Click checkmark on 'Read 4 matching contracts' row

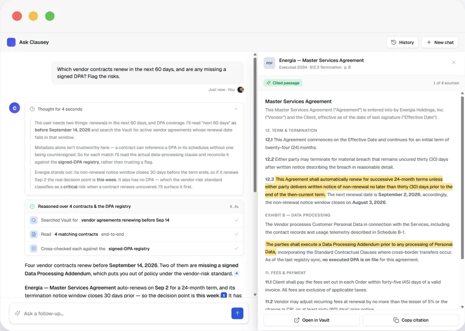point(236,234)
